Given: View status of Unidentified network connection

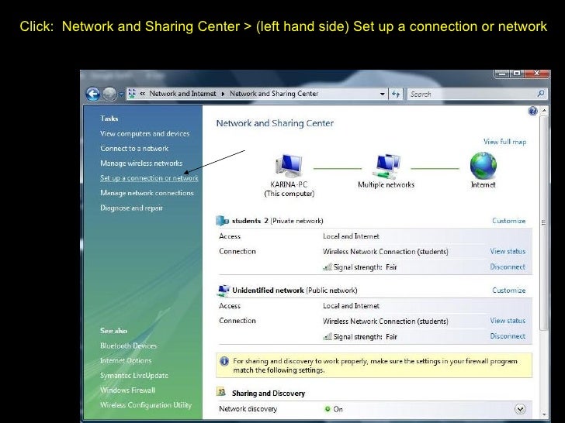Looking at the screenshot, I should 508,321.
